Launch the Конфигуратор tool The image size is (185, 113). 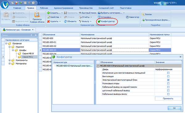click(x=106, y=21)
